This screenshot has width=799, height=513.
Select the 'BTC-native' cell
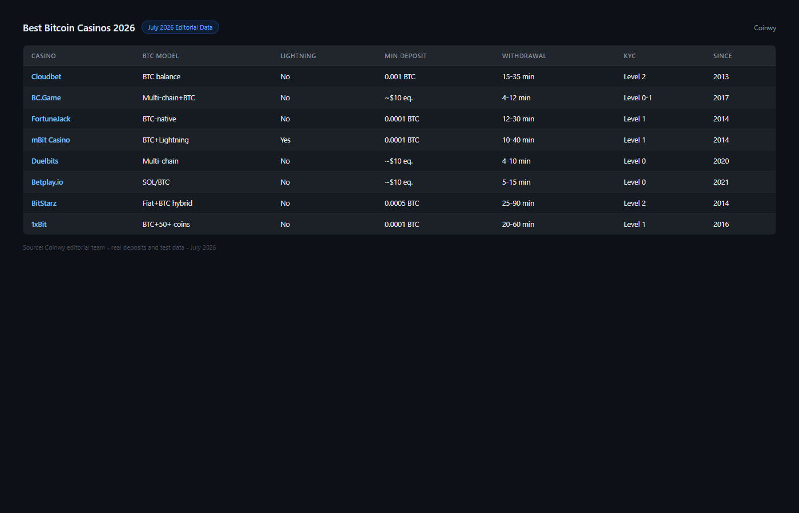click(159, 119)
